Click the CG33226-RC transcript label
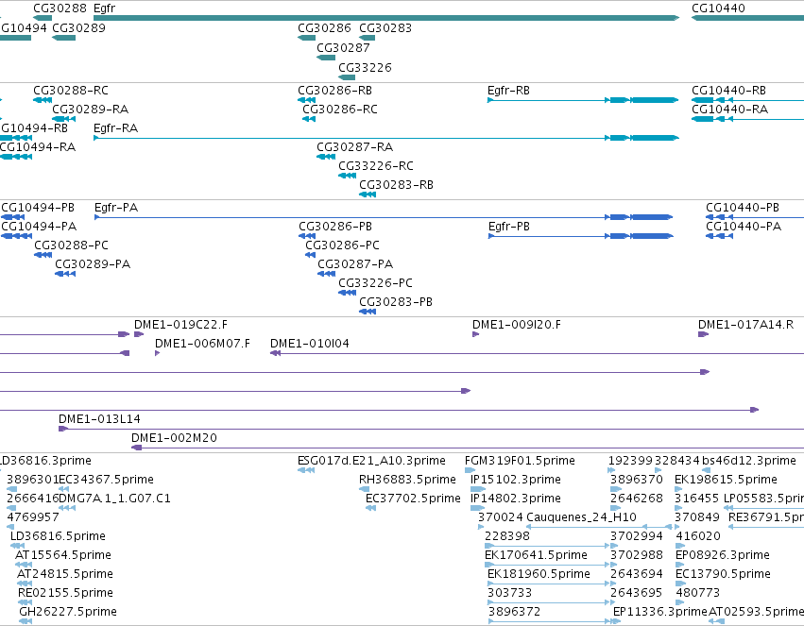This screenshot has height=626, width=804. coord(376,166)
